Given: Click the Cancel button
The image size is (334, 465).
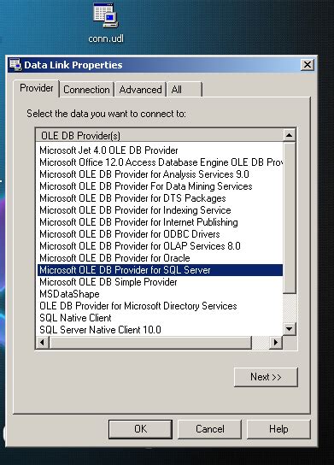Looking at the screenshot, I should [210, 429].
